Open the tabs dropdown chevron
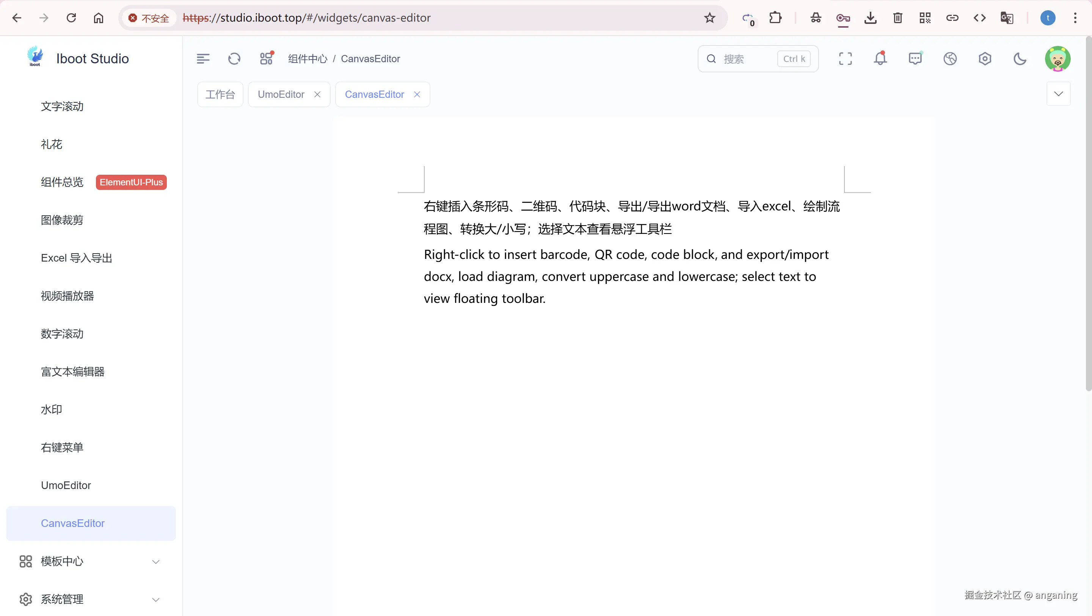Image resolution: width=1092 pixels, height=616 pixels. pyautogui.click(x=1058, y=94)
